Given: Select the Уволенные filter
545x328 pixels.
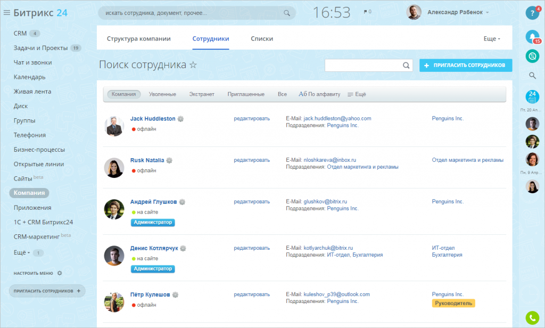Looking at the screenshot, I should [x=162, y=94].
